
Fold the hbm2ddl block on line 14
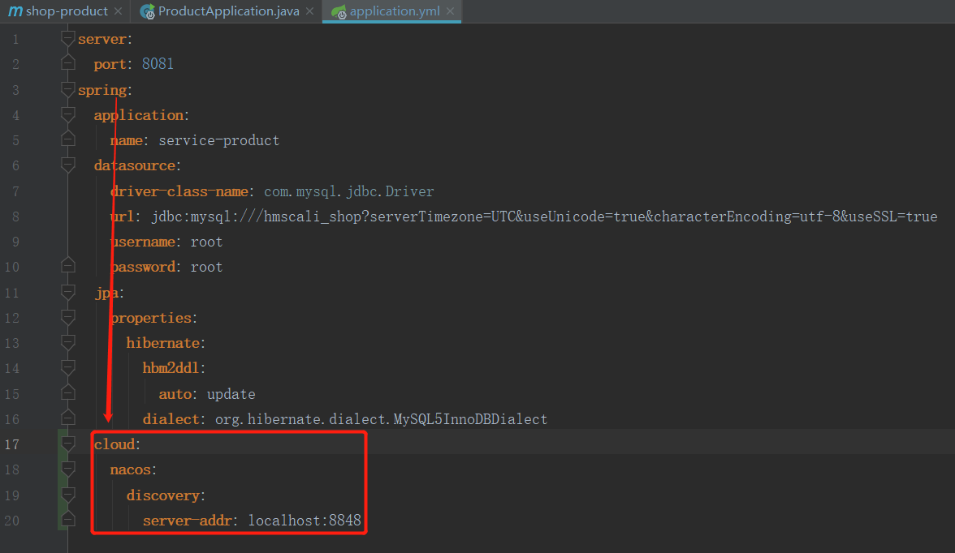[x=67, y=368]
